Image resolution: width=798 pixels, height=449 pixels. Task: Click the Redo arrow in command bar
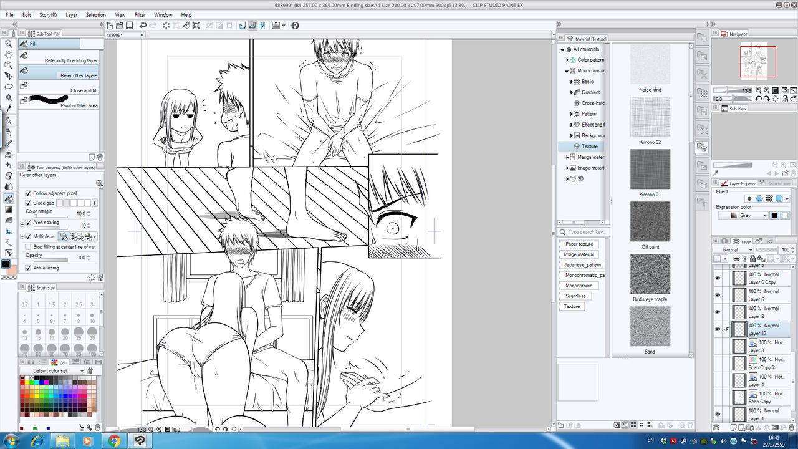(153, 26)
